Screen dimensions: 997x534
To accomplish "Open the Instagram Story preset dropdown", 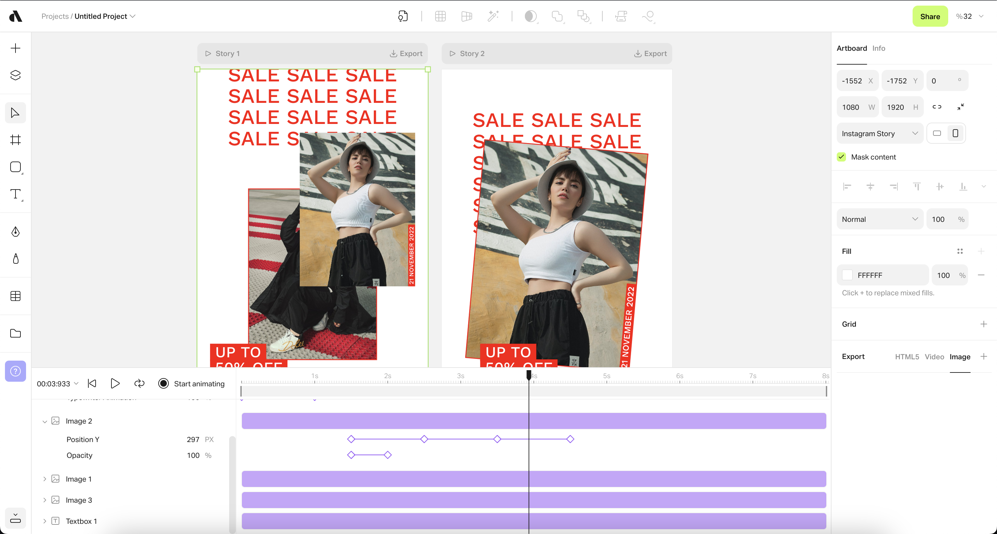I will [879, 133].
